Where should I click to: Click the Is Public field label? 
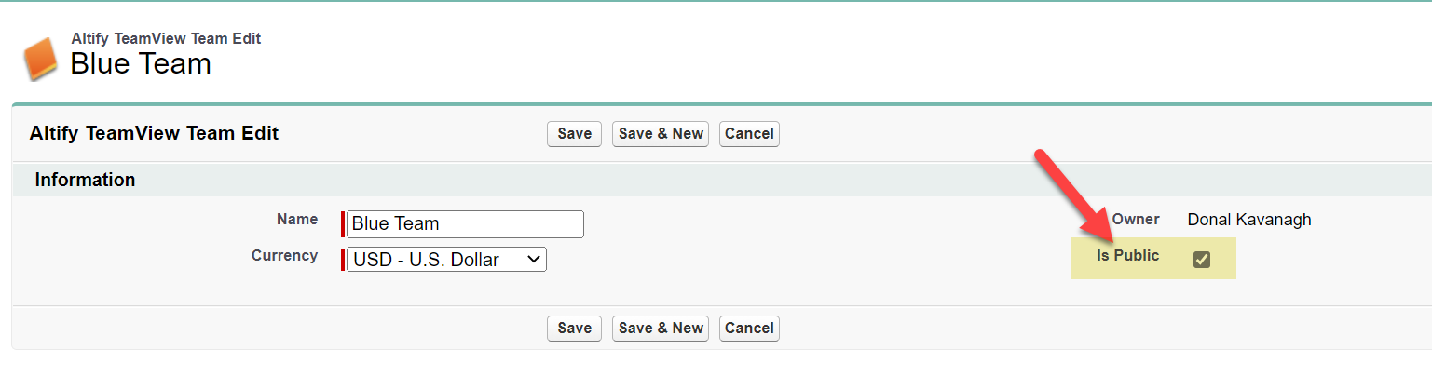coord(1127,256)
